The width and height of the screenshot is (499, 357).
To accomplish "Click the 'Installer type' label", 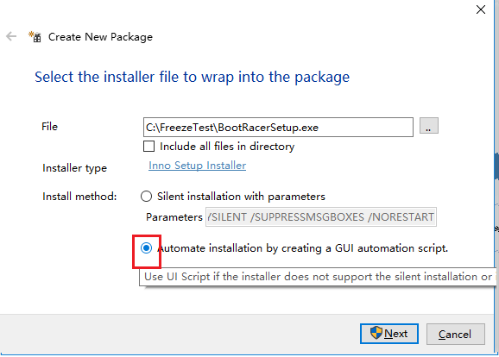I will (74, 168).
